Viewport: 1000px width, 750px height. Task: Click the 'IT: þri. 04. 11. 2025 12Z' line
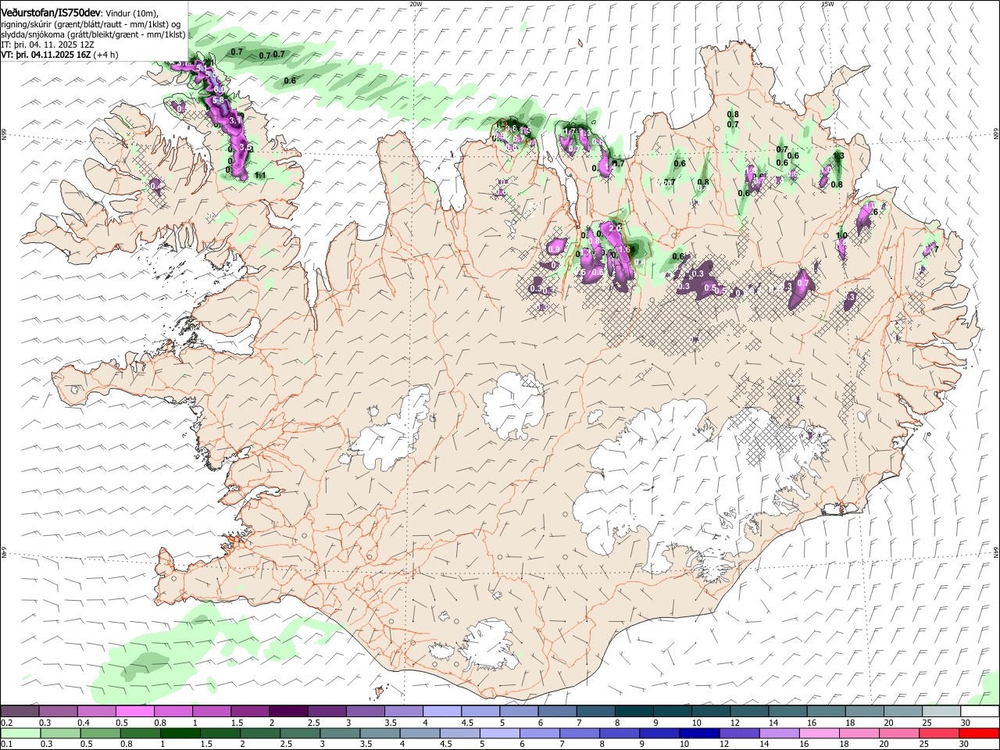47,45
